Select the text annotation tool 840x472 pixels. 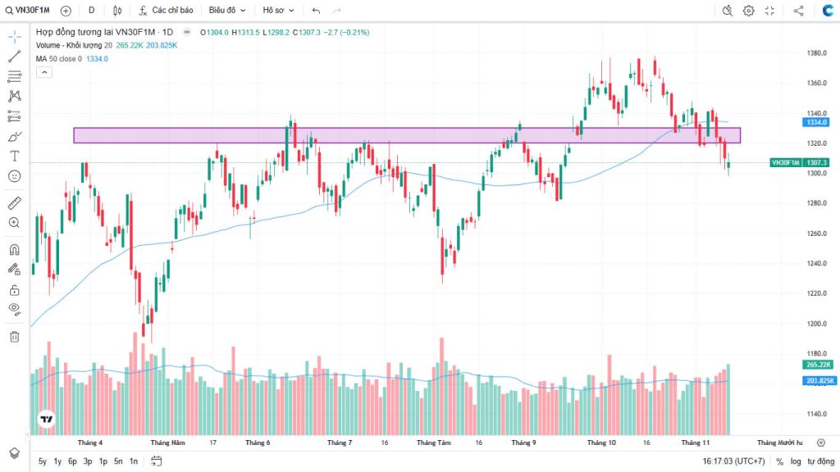[x=14, y=156]
